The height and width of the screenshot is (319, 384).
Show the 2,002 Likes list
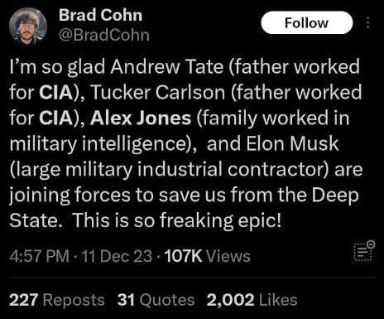point(252,300)
